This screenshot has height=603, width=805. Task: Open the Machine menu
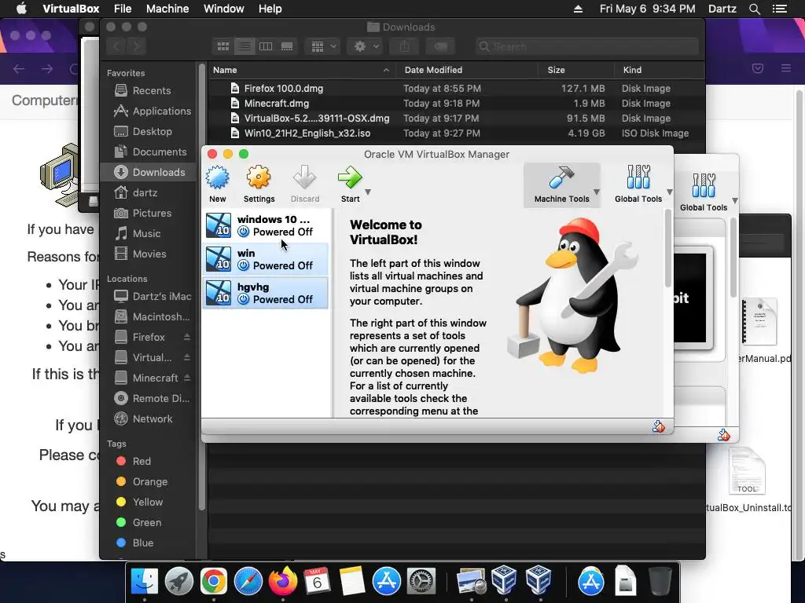tap(167, 9)
